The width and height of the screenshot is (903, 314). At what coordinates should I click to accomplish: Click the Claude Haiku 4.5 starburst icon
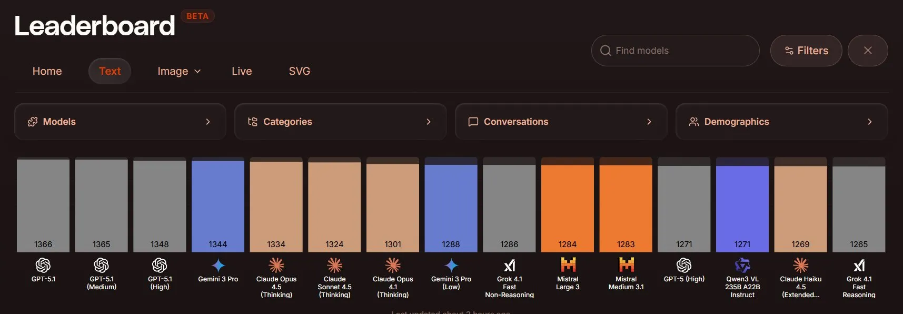800,265
